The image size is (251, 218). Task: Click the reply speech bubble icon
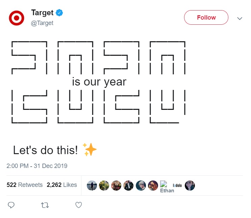(x=11, y=205)
